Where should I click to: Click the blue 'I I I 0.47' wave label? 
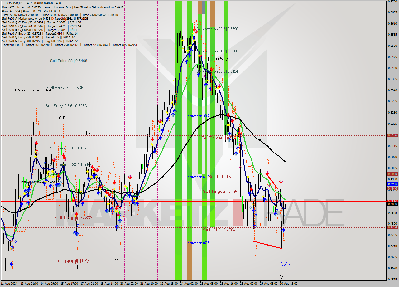coord(281,264)
